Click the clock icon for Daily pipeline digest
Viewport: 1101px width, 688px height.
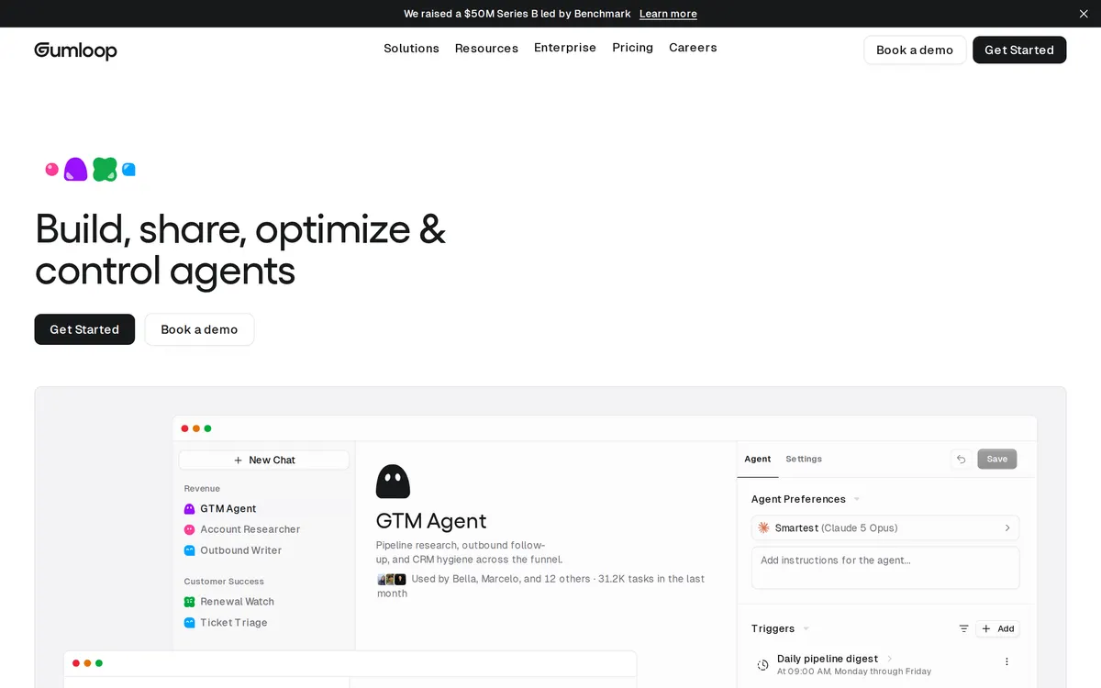tap(762, 665)
